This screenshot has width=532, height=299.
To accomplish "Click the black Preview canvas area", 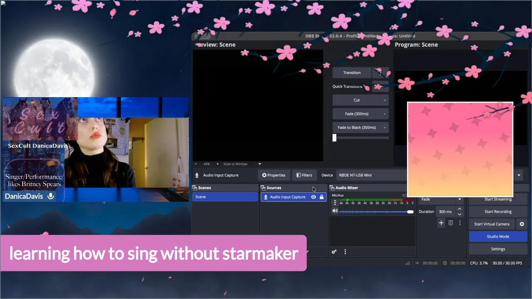I will (x=258, y=105).
